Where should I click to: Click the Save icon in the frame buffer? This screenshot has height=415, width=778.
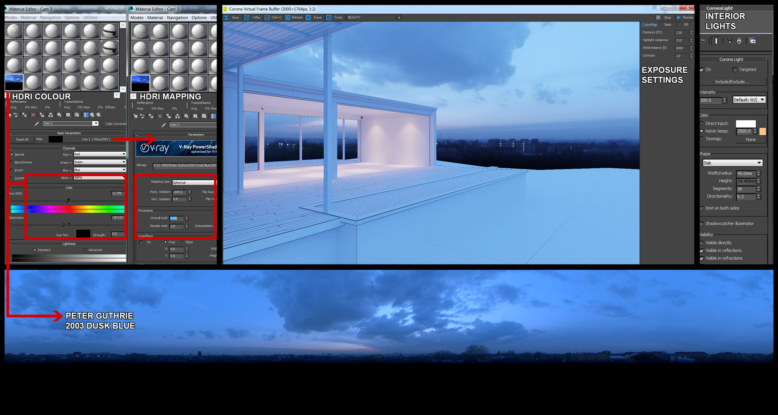(x=226, y=17)
